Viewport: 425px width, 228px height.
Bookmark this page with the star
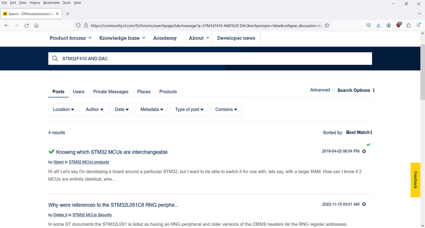click(327, 26)
